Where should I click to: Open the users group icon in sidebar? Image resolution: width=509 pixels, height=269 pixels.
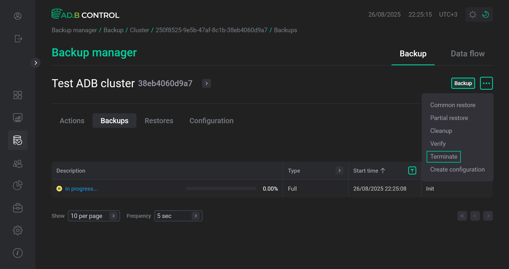[18, 163]
